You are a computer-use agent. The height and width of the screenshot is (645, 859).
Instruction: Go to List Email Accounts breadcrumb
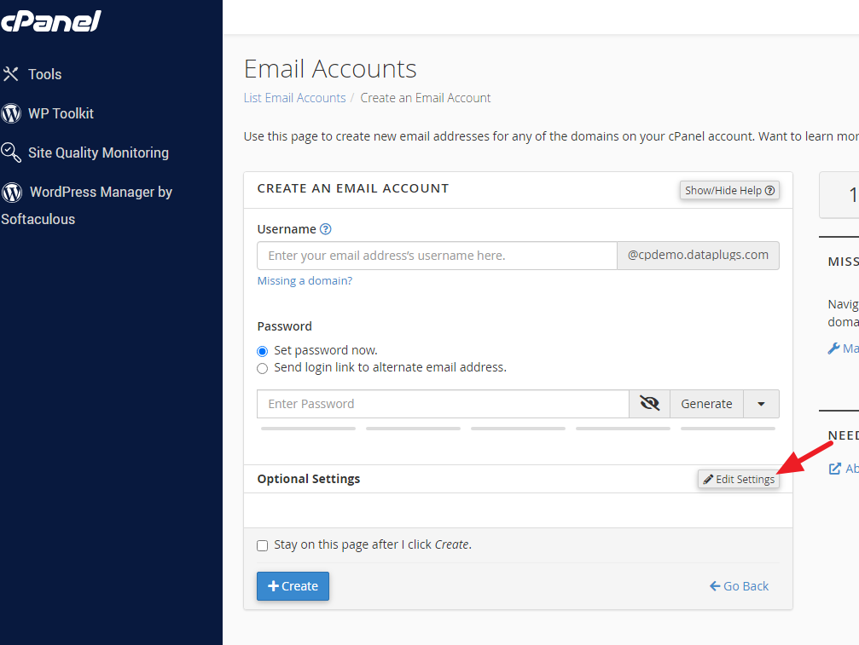point(294,98)
